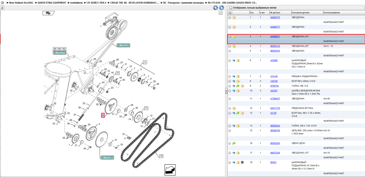Click the add icon for part 86594534
The height and width of the screenshot is (177, 365).
coord(230,51)
